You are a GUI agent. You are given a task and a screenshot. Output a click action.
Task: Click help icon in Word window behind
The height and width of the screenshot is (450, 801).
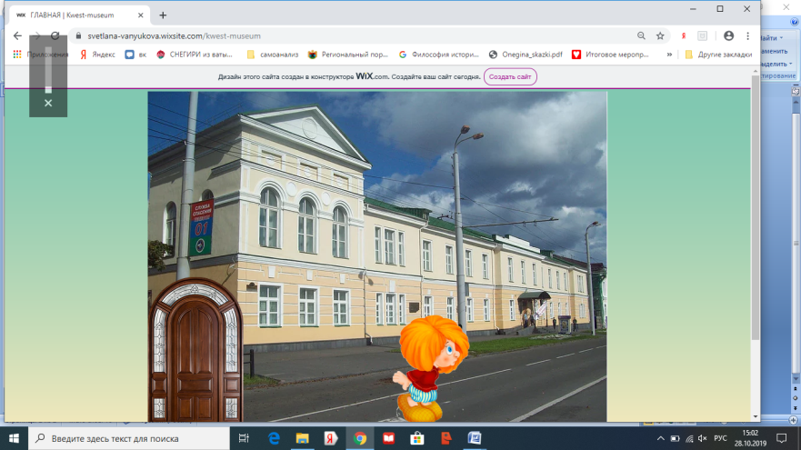795,22
